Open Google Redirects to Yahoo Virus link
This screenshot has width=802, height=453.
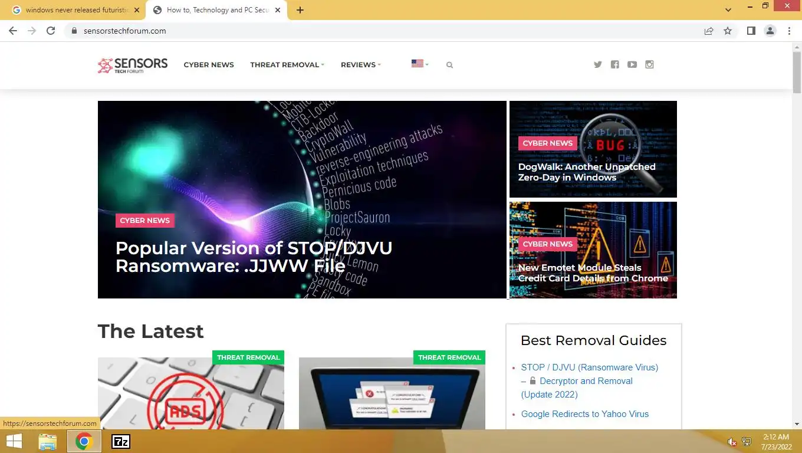click(585, 414)
